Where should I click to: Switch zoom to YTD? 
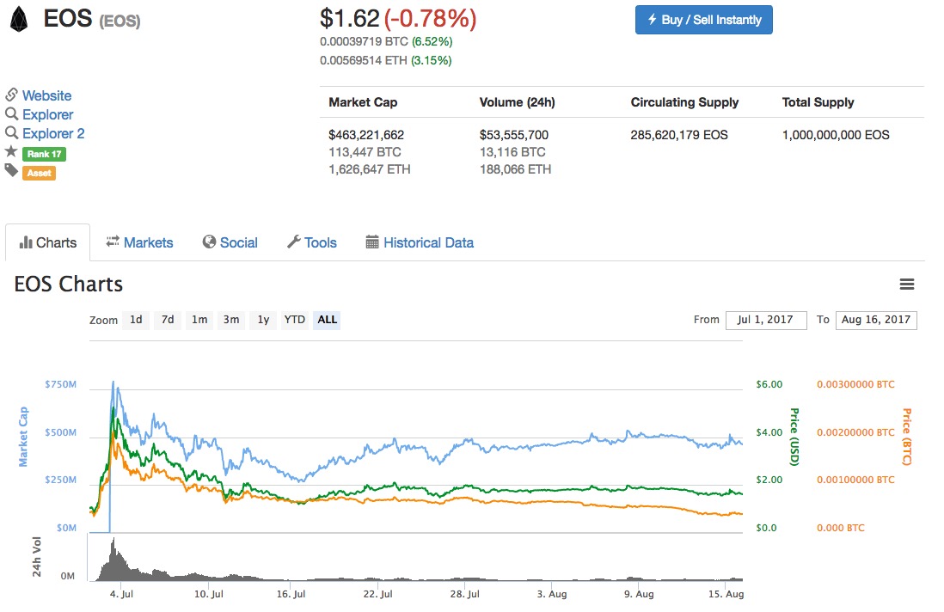pos(295,320)
